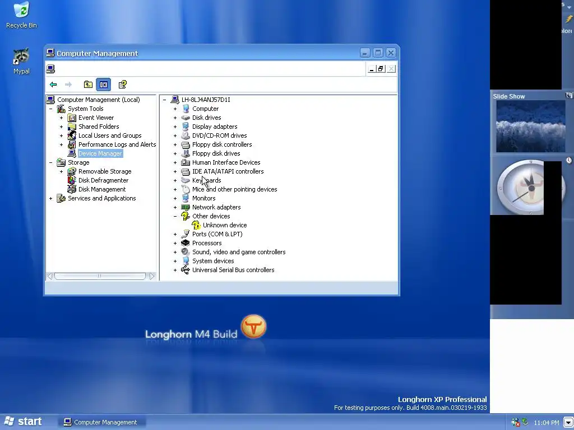Click the Universal Serial Bus controllers icon

[186, 270]
